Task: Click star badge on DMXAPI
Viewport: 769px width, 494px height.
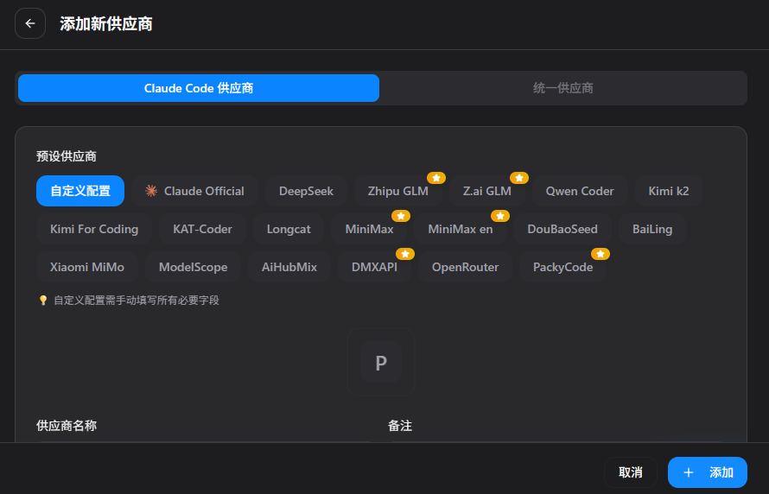Action: point(405,254)
